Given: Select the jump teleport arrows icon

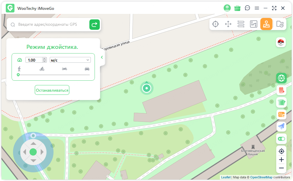Looking at the screenshot, I should pos(228,24).
